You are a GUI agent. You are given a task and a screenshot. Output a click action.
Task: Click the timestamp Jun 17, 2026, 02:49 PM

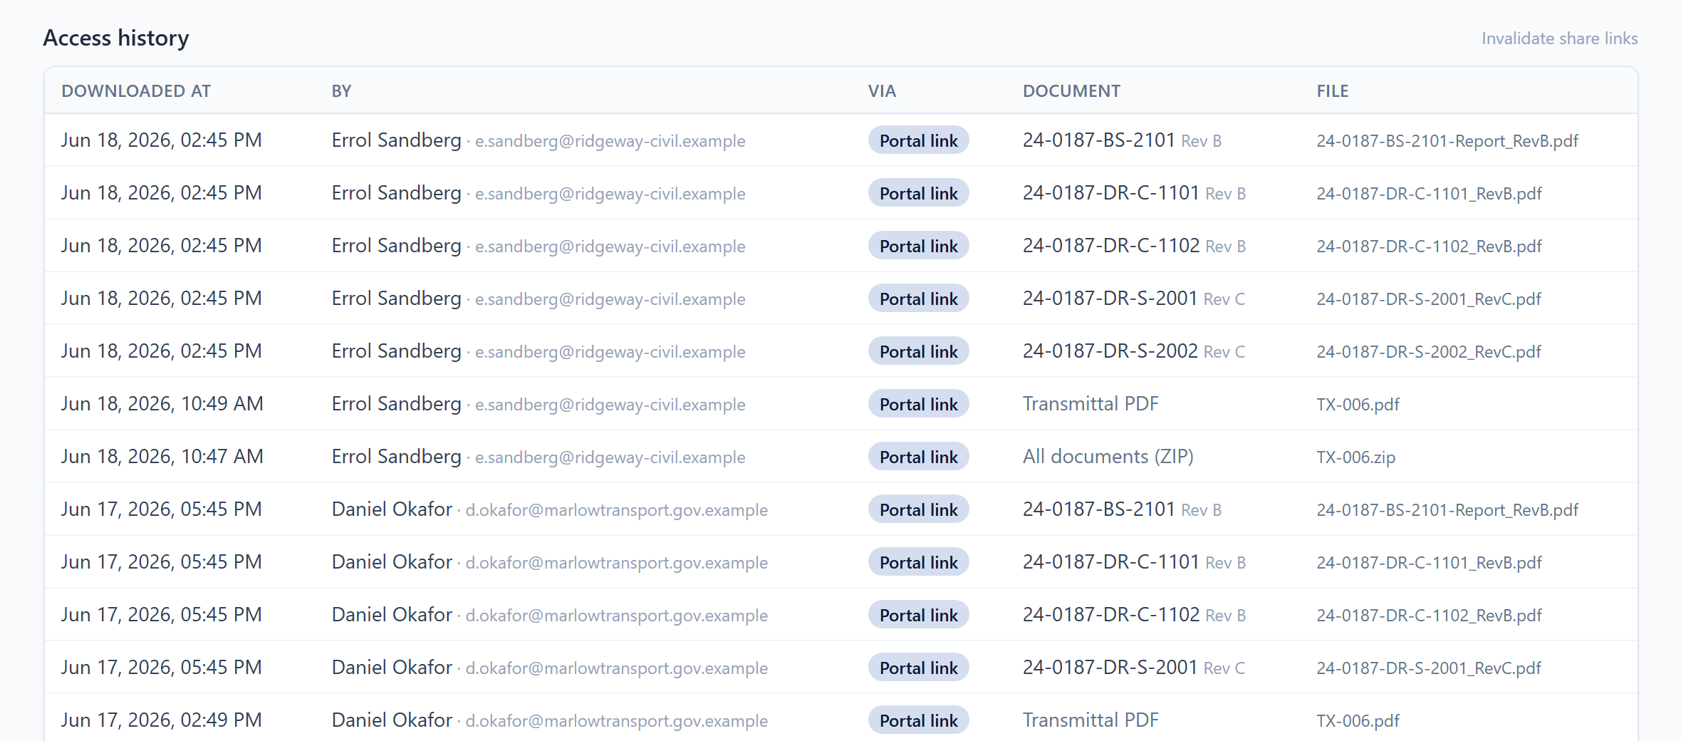coord(162,720)
